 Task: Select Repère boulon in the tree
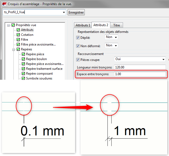[36, 59]
